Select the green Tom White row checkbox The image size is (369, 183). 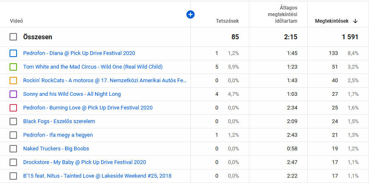[x=13, y=67]
